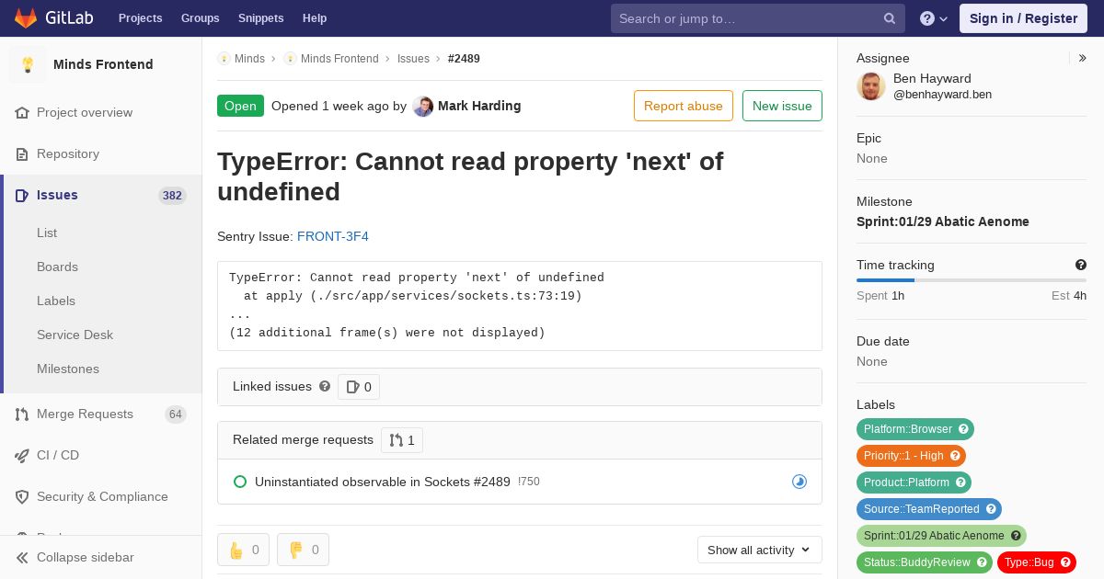Click the pipeline running status icon

799,482
